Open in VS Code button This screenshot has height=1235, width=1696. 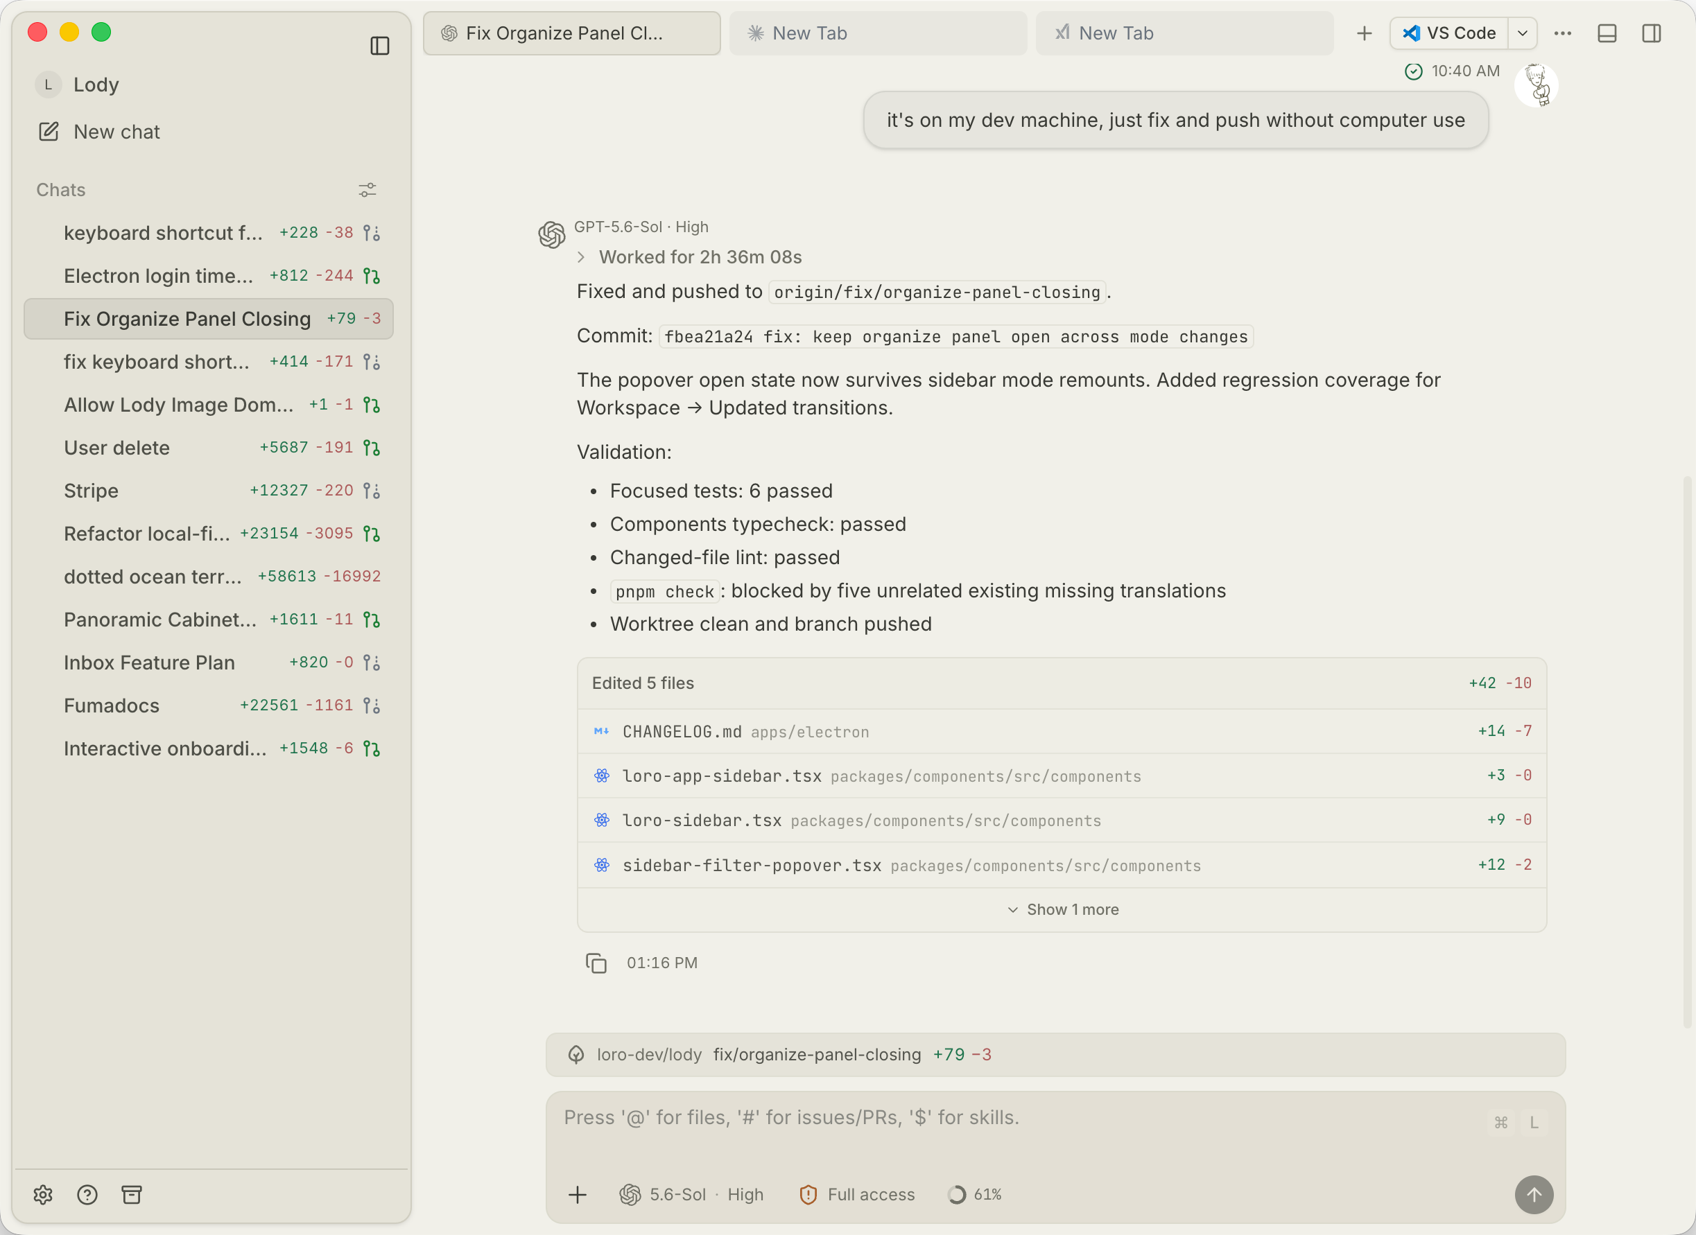[x=1449, y=33]
